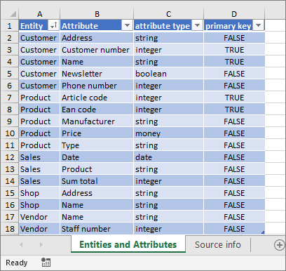Select column C header
The image size is (286, 271).
click(168, 14)
